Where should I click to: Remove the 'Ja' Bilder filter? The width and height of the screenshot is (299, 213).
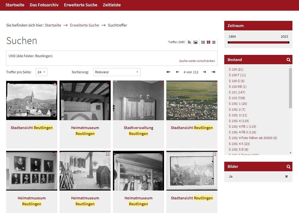click(x=286, y=176)
